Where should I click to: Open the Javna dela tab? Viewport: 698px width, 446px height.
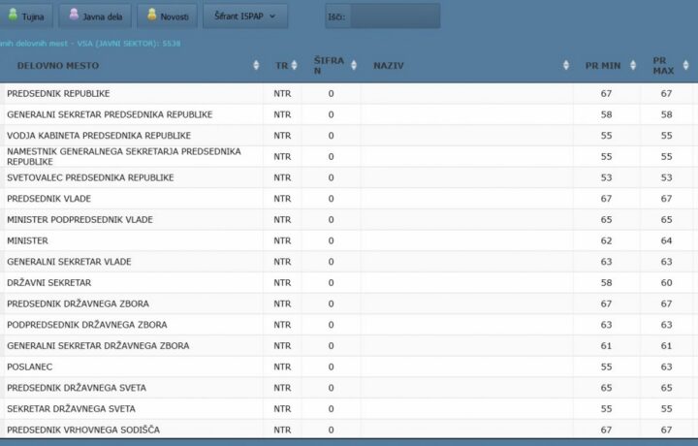click(95, 16)
